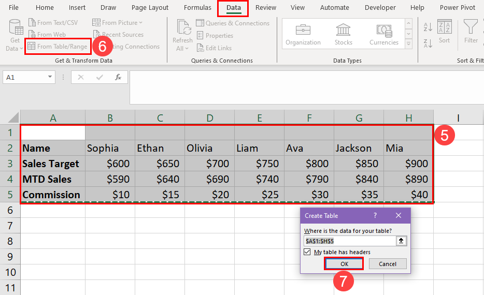Open connection Properties
Screen dimensions: 484x295
tap(215, 35)
